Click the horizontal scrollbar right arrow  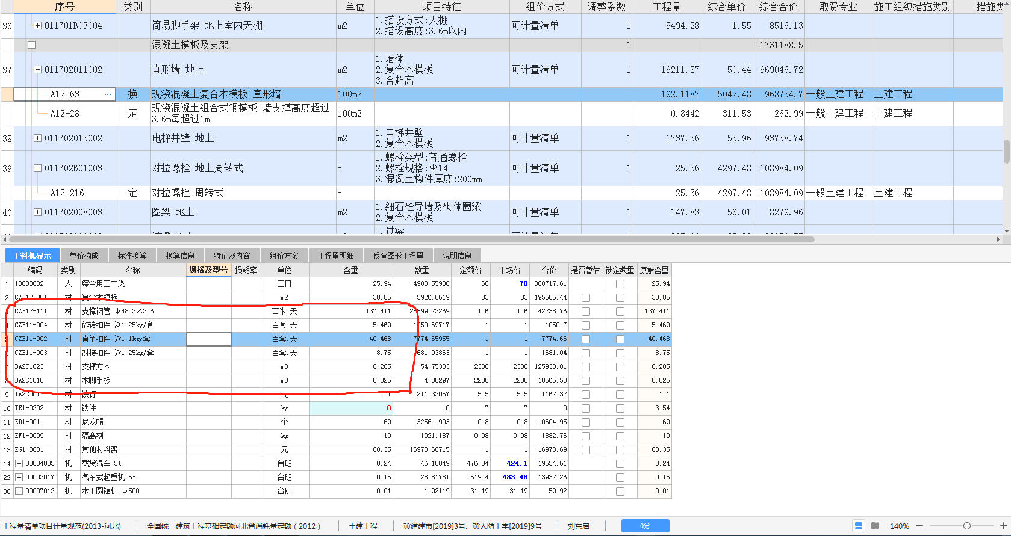tap(998, 239)
